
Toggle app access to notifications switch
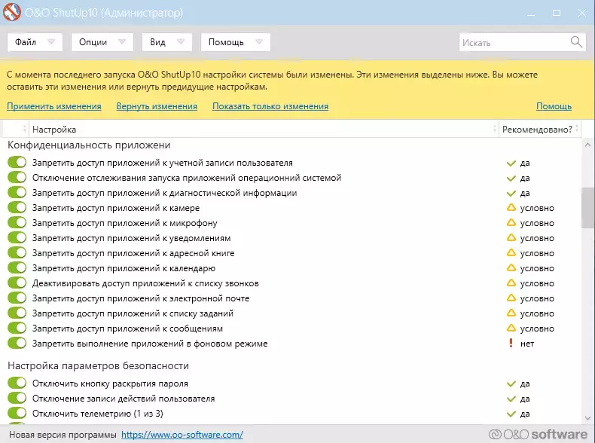[17, 237]
